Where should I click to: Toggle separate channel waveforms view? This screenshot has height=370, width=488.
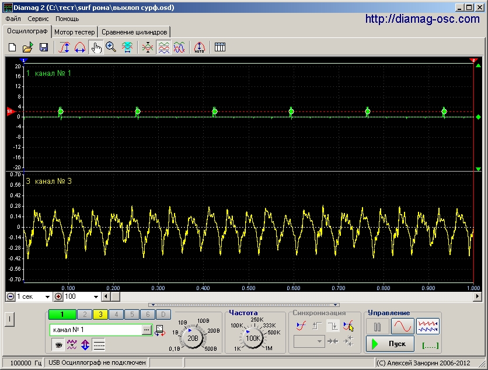click(x=163, y=47)
